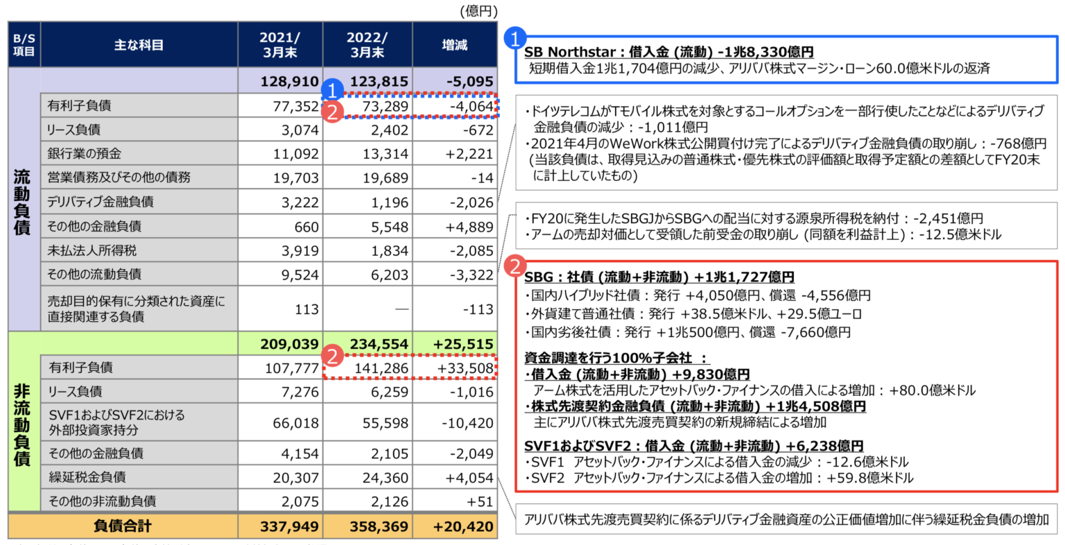Click the vertical "非流動負債" section label
Image resolution: width=1065 pixels, height=545 pixels.
(23, 424)
